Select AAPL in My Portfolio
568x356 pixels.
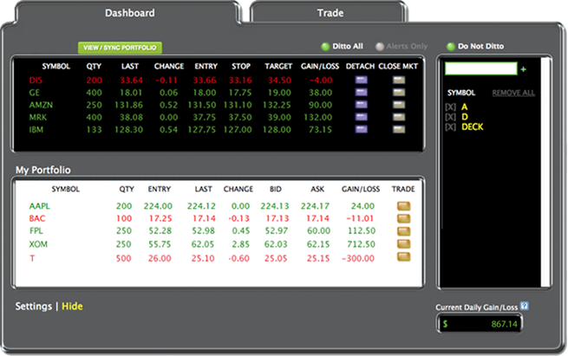click(40, 206)
